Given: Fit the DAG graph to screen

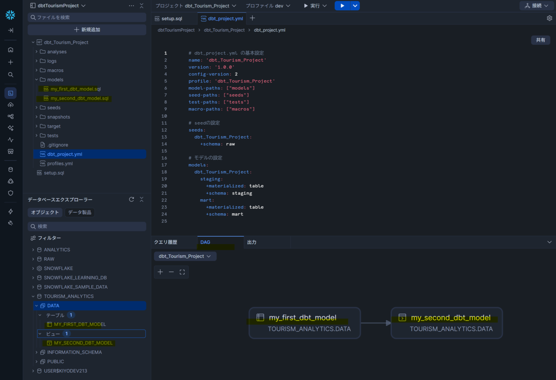Looking at the screenshot, I should (182, 272).
